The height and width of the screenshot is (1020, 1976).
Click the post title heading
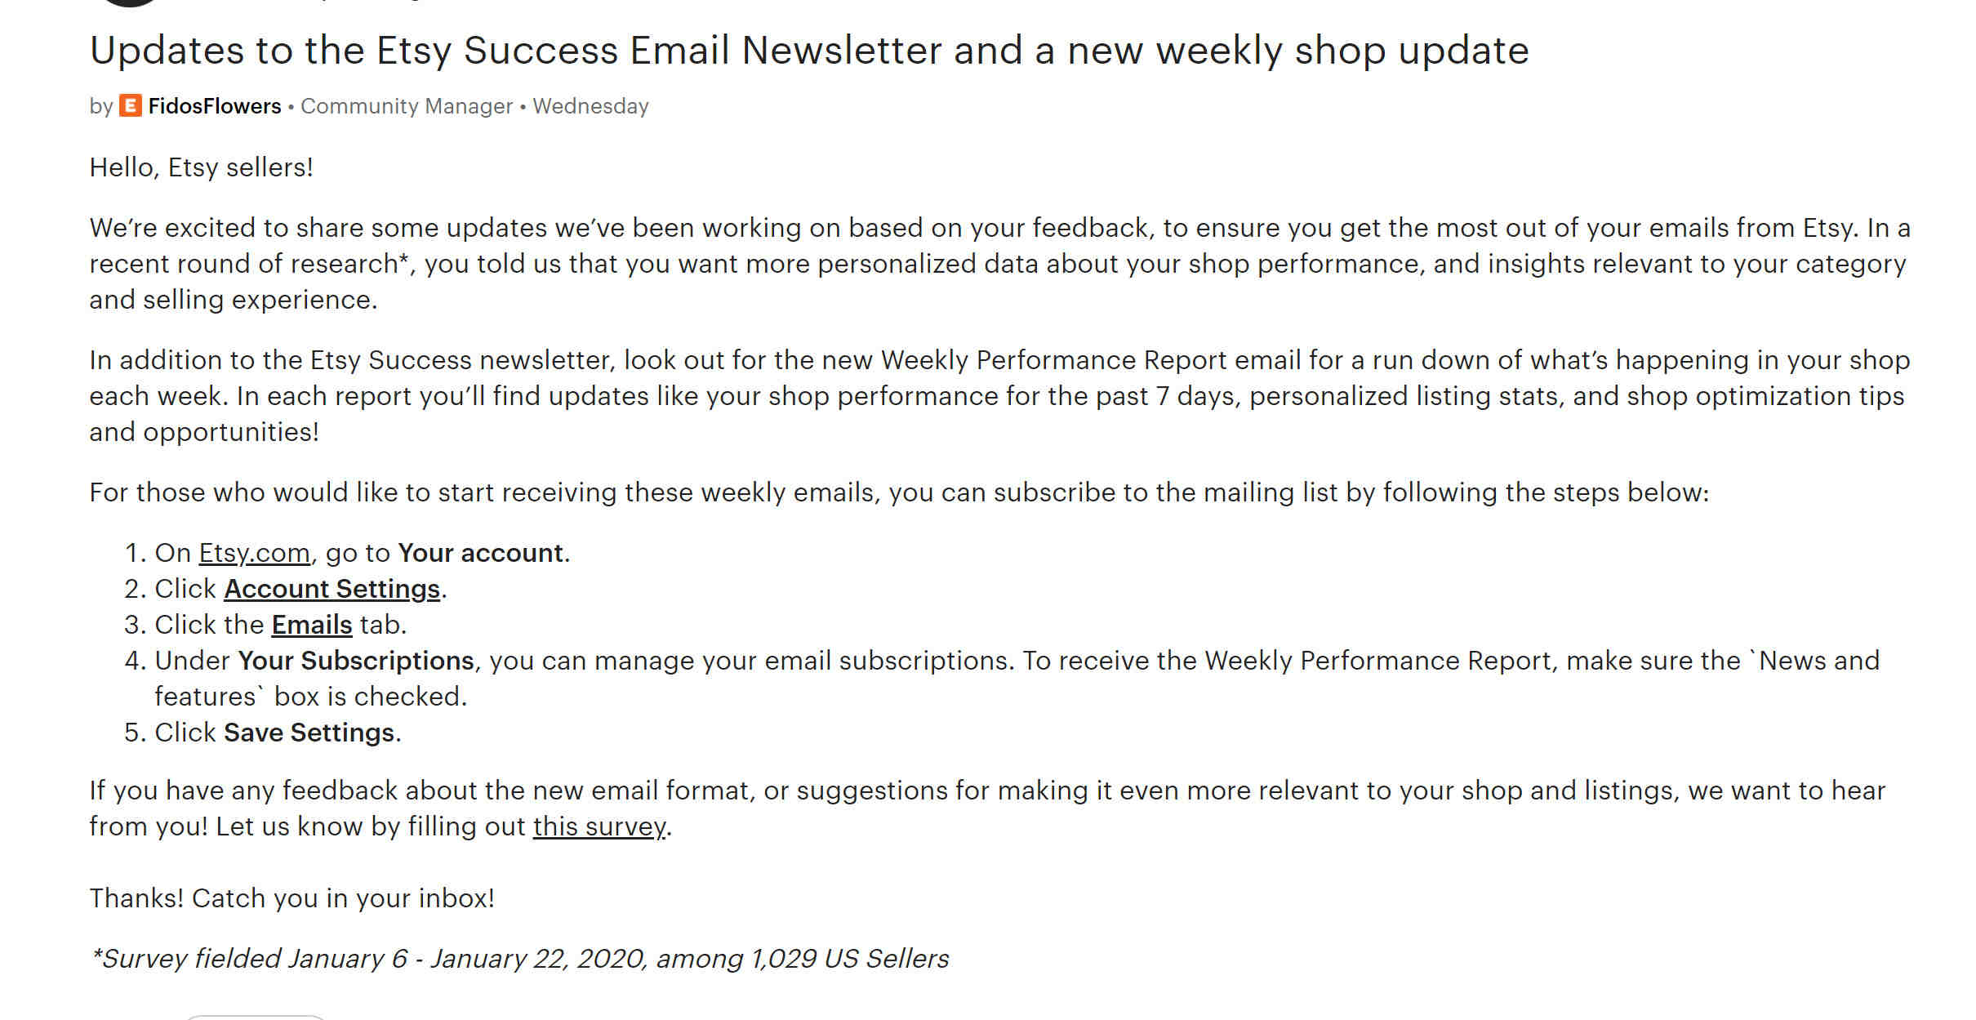(x=809, y=51)
